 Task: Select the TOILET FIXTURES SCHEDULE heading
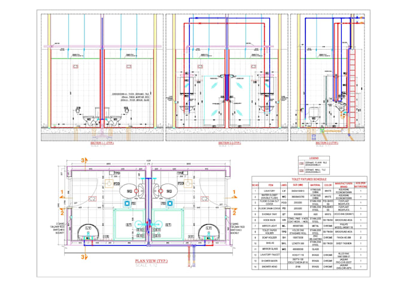click(x=309, y=179)
